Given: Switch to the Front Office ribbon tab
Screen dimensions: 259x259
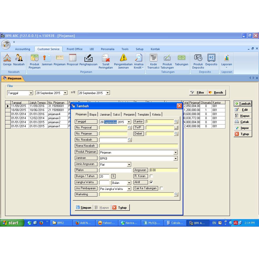Looking at the screenshot, I should (x=75, y=49).
